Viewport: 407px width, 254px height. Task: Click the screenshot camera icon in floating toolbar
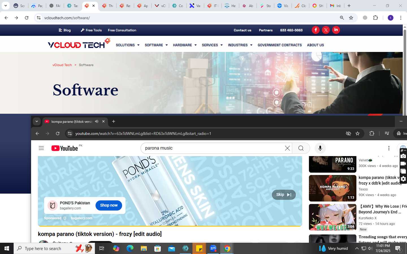click(403, 156)
